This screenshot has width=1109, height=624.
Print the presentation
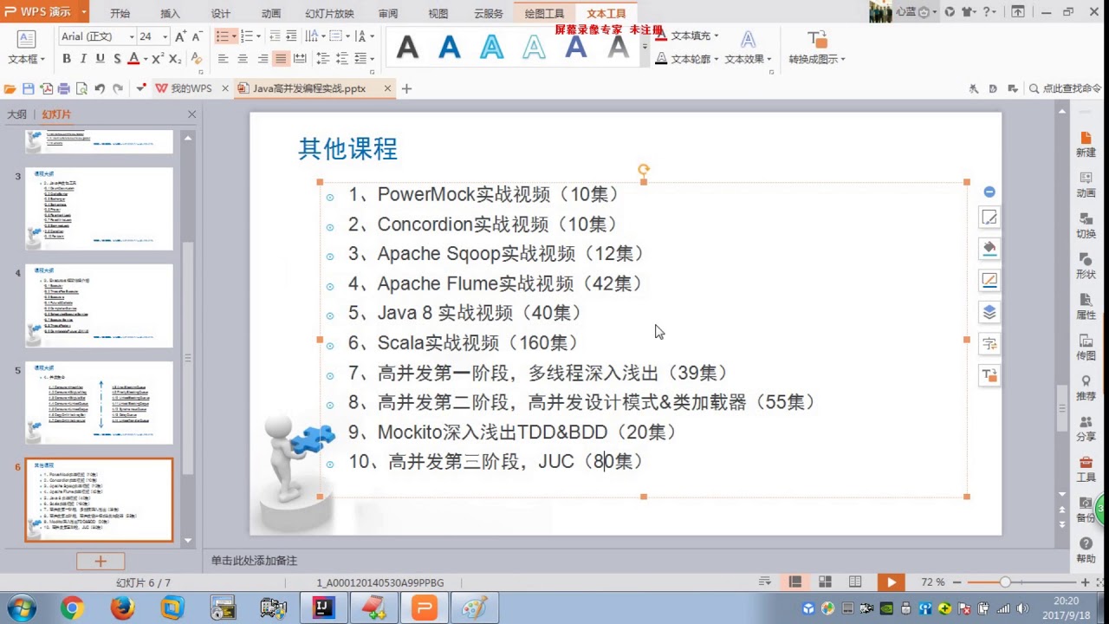(x=64, y=88)
